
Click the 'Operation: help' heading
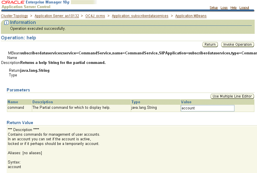19,38
